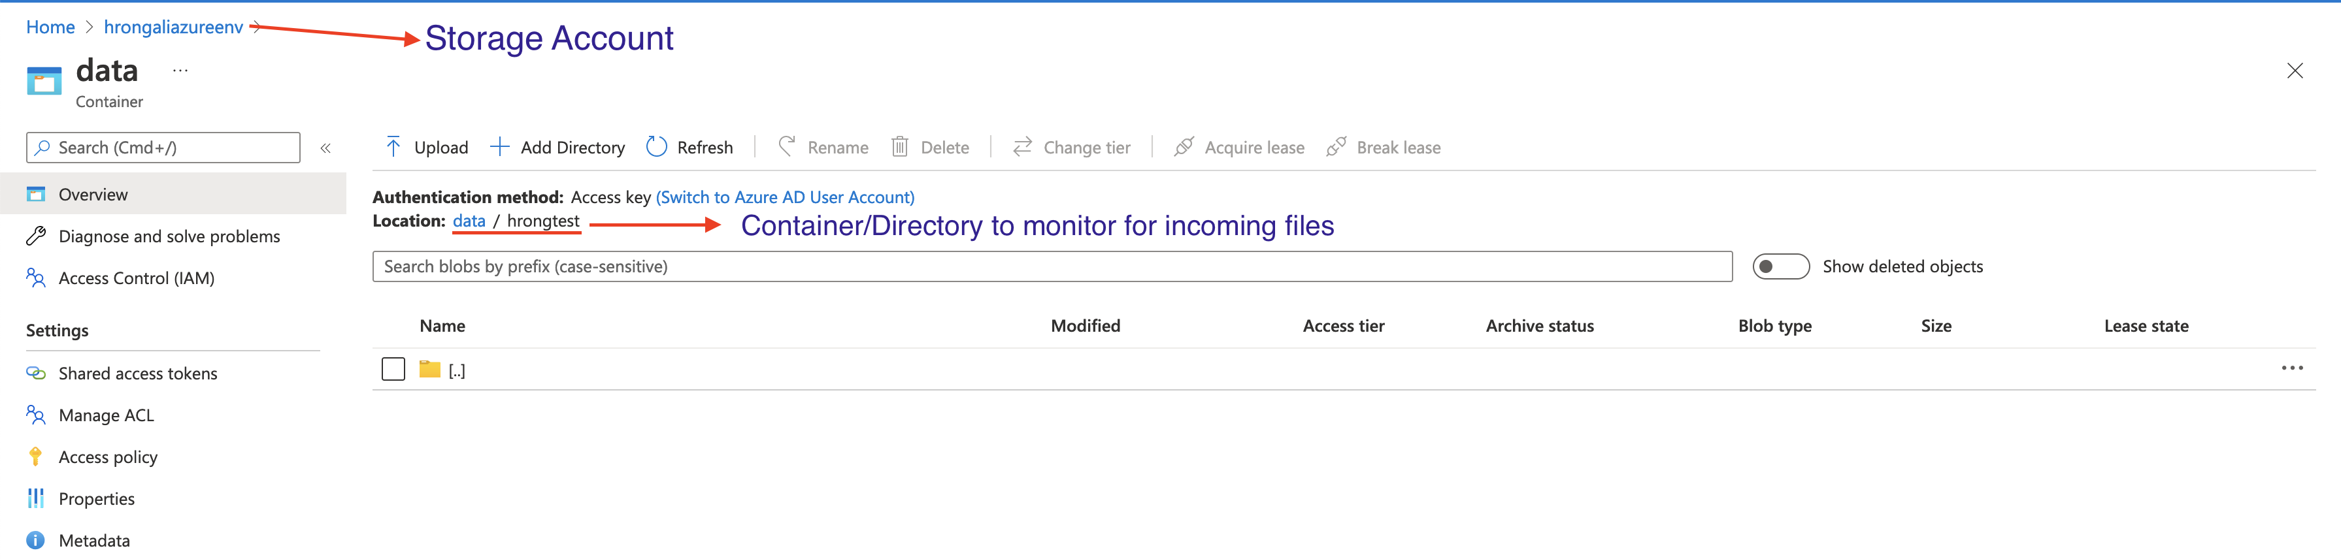Viewport: 2341px width, 559px height.
Task: Check the checkbox next to the parent folder row
Action: 393,368
